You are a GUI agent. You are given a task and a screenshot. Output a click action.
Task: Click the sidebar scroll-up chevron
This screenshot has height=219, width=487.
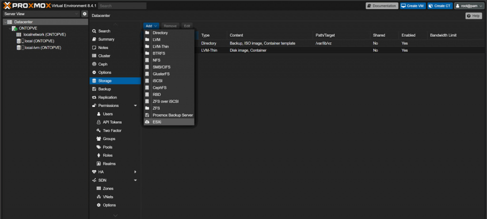(x=115, y=24)
